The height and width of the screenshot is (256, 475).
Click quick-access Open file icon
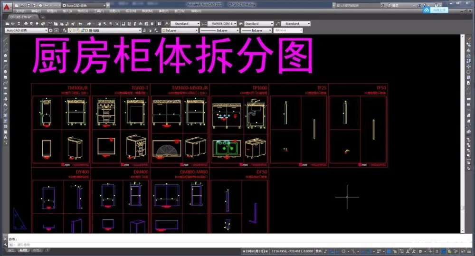[x=23, y=5]
